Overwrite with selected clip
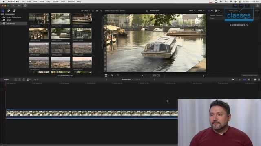 click(28, 79)
